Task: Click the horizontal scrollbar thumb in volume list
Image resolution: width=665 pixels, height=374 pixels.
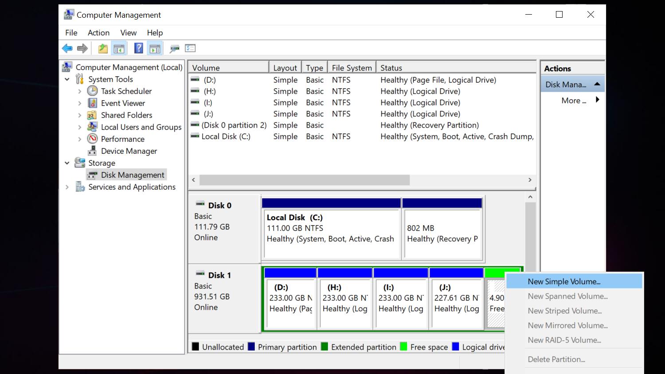Action: [305, 180]
